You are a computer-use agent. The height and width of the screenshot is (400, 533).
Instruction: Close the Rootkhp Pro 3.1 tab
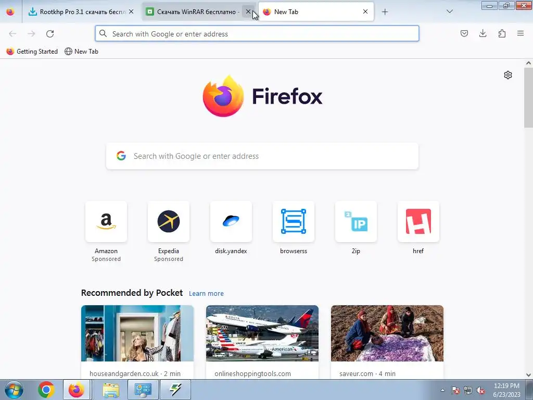coord(131,12)
